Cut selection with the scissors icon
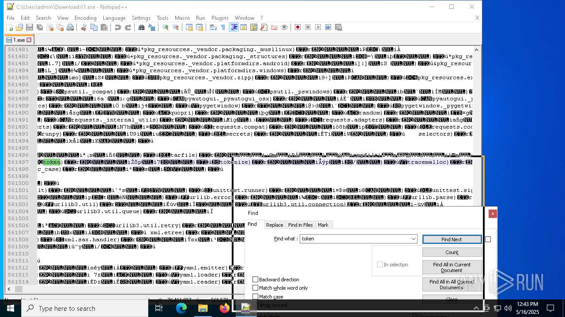The height and width of the screenshot is (317, 565). tap(83, 27)
